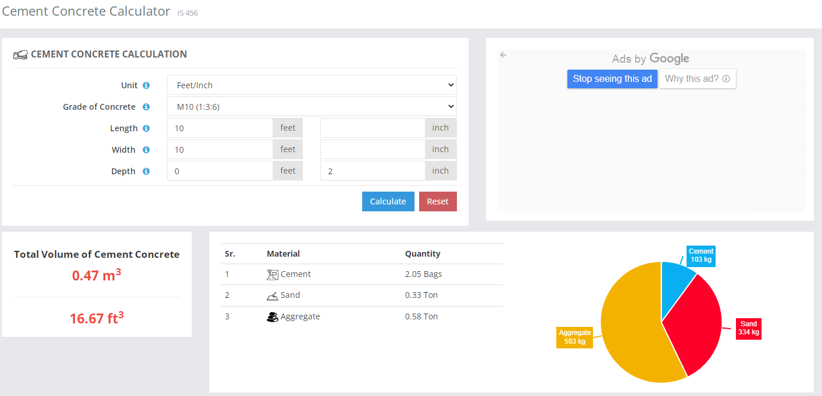The height and width of the screenshot is (396, 822).
Task: Click the feet unit label on Length row
Action: (288, 128)
